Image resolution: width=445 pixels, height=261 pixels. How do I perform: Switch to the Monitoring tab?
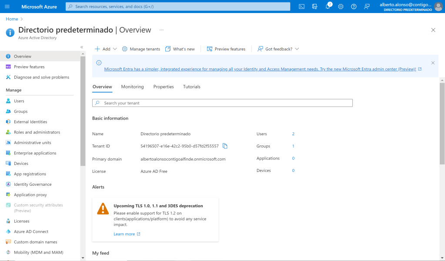pyautogui.click(x=132, y=87)
